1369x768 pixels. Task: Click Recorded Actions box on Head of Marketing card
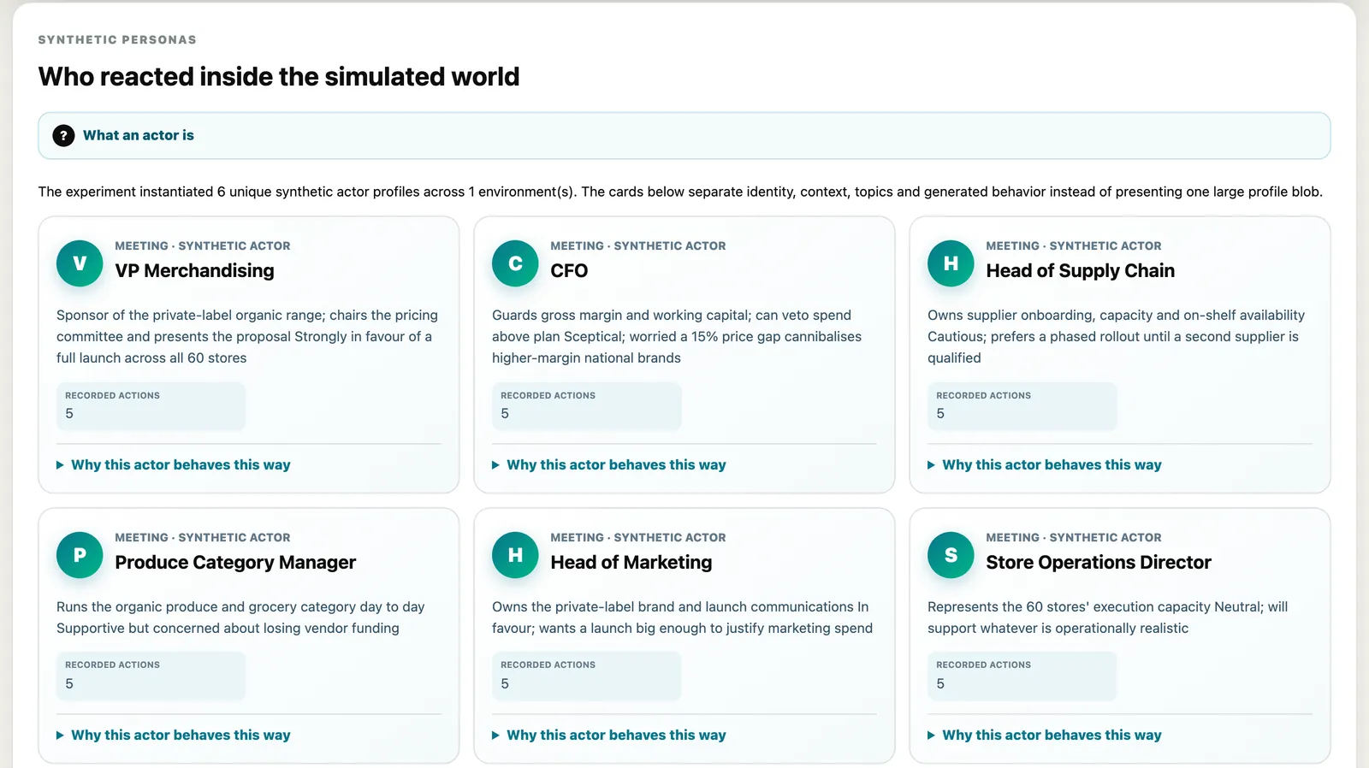coord(586,676)
